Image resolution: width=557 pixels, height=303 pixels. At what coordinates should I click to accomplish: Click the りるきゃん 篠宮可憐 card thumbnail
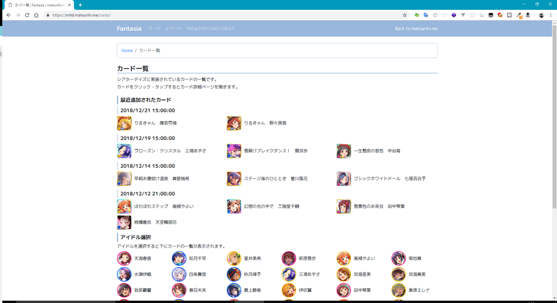(124, 123)
